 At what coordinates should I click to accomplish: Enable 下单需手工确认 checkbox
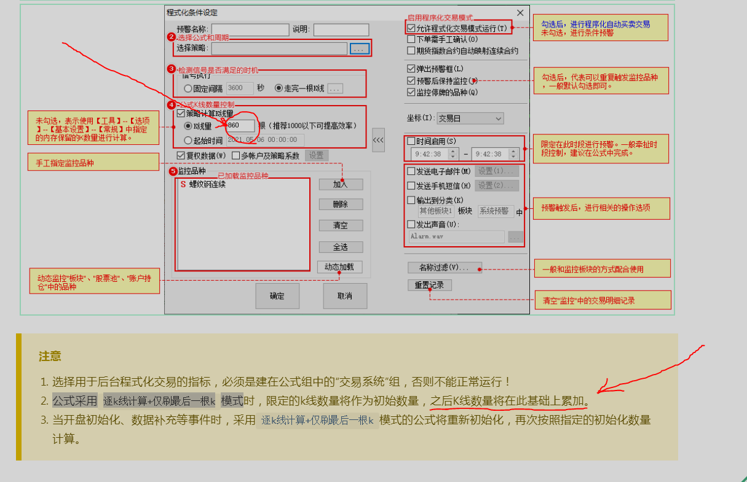point(411,39)
